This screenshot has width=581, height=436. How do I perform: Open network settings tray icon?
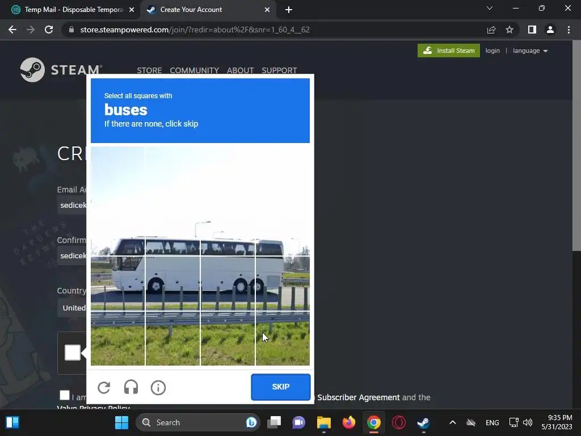[514, 422]
